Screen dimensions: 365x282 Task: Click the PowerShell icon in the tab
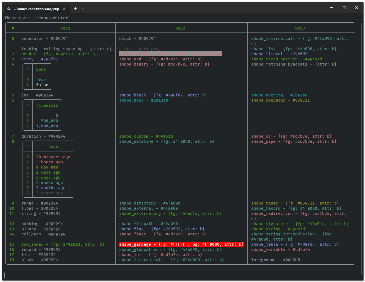[x=9, y=9]
